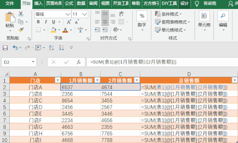Open Font dialog launcher
The image size is (238, 143).
[x=88, y=39]
